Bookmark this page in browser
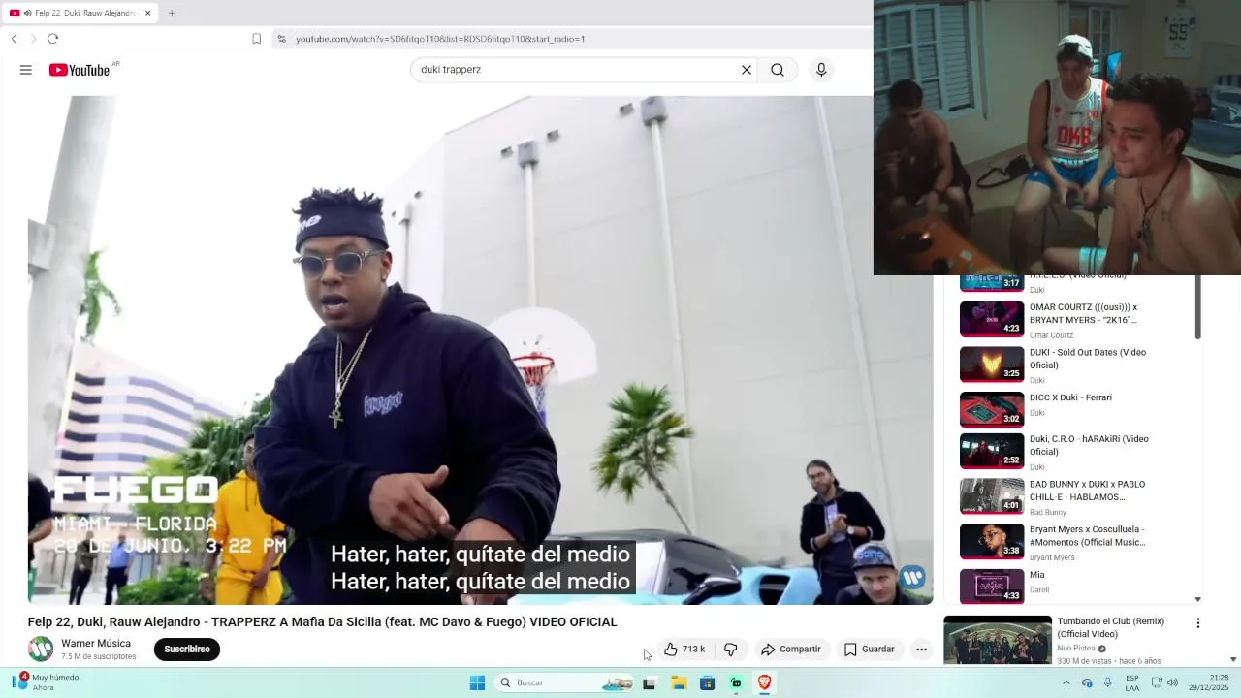Image resolution: width=1241 pixels, height=698 pixels. click(x=257, y=39)
